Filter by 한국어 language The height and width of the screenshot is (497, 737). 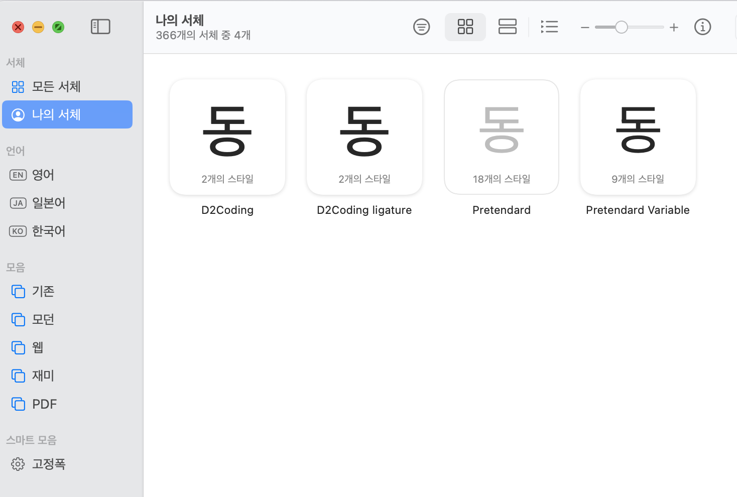(67, 231)
